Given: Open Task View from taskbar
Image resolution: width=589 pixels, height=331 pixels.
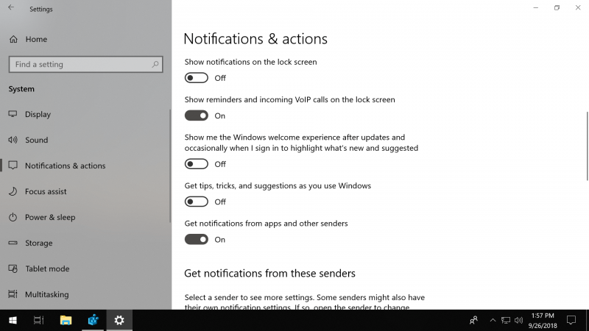Looking at the screenshot, I should point(38,320).
